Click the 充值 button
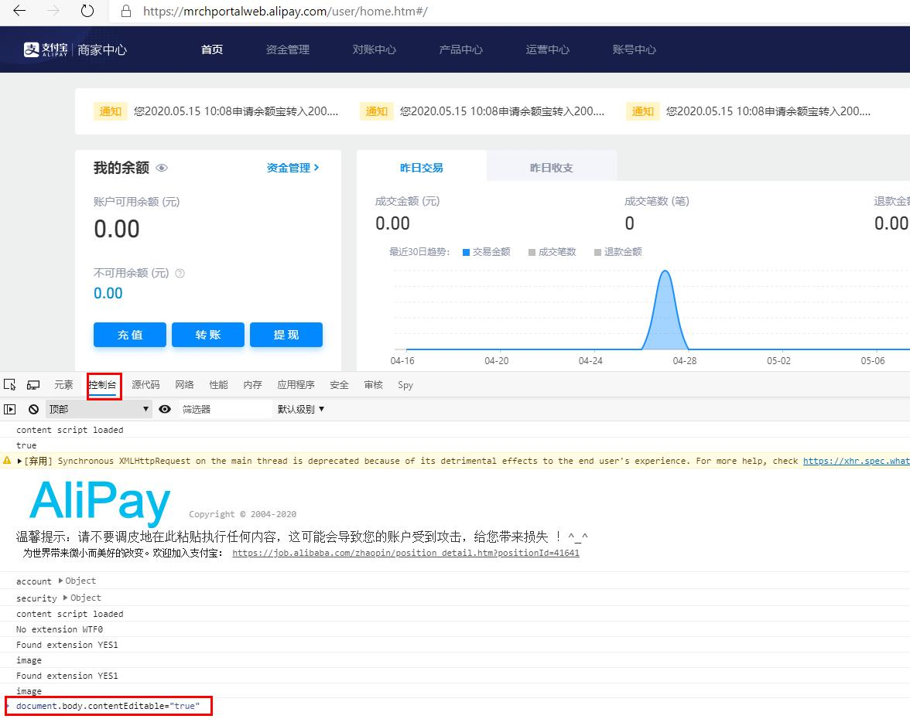The height and width of the screenshot is (719, 910). click(x=130, y=335)
